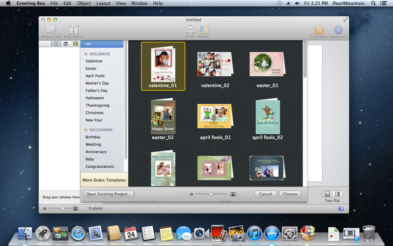Open the Layout menu
The image size is (393, 246).
pos(103,3)
